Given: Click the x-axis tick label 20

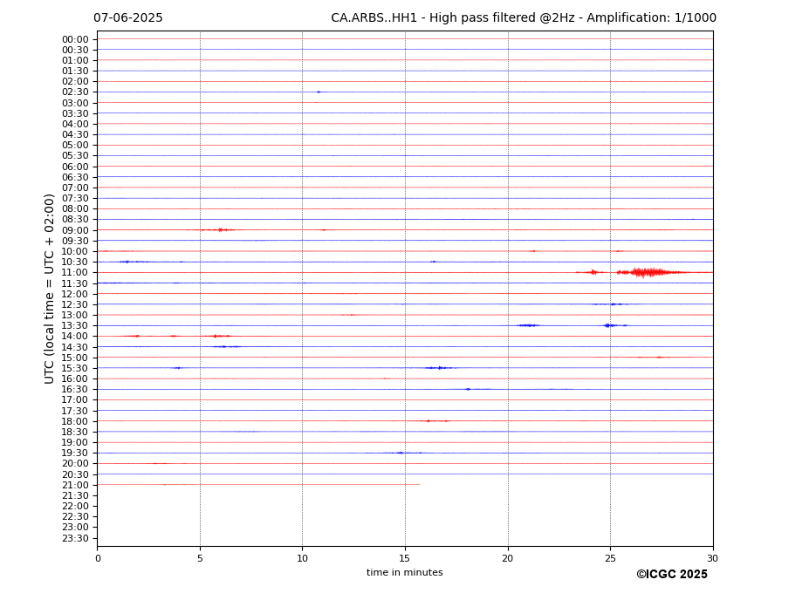Looking at the screenshot, I should (508, 558).
